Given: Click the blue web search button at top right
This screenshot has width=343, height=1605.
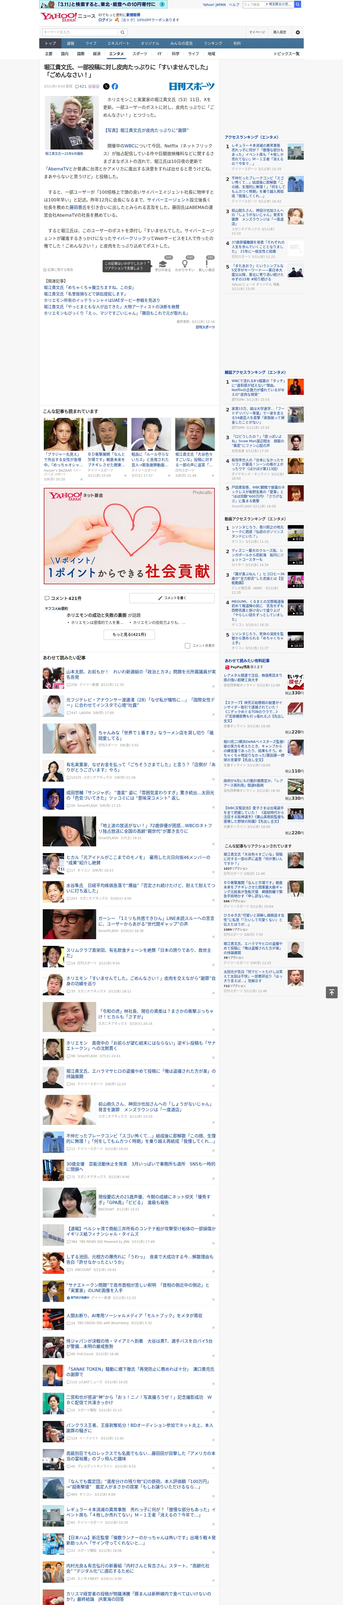Looking at the screenshot, I should point(298,4).
